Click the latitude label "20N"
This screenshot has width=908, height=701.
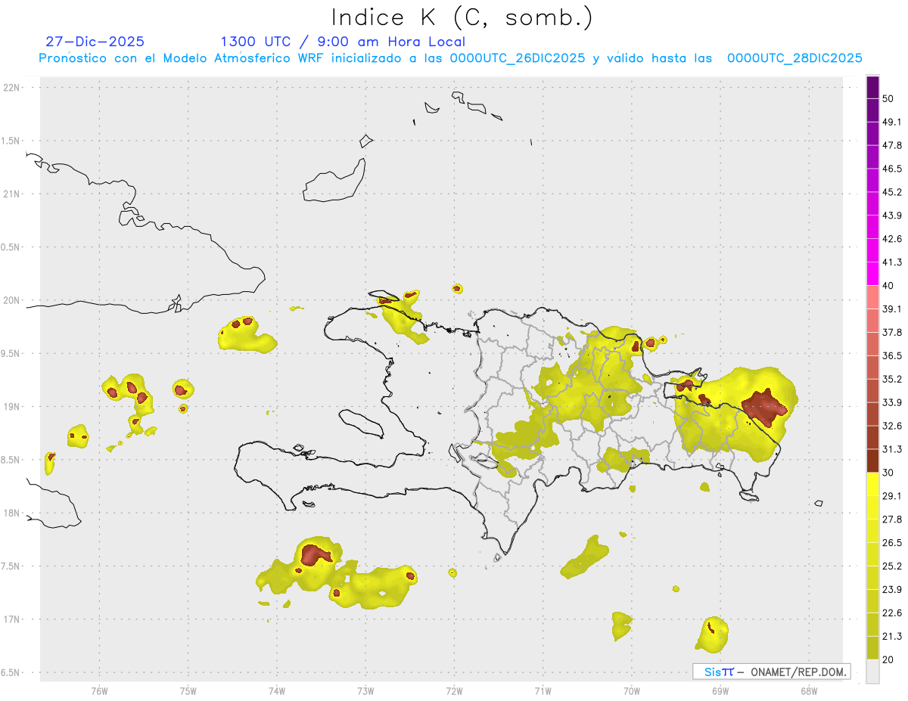point(11,300)
